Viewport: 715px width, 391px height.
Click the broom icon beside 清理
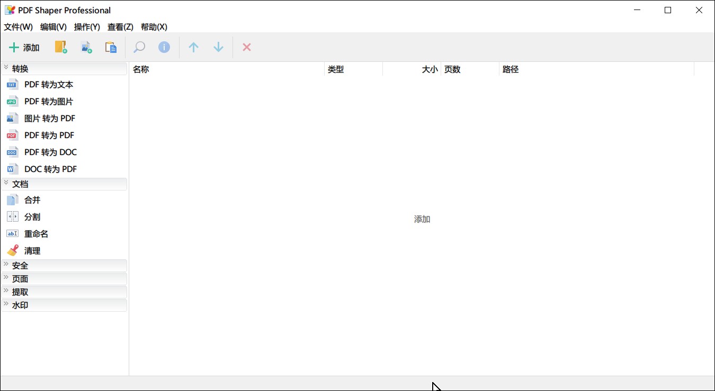click(12, 251)
